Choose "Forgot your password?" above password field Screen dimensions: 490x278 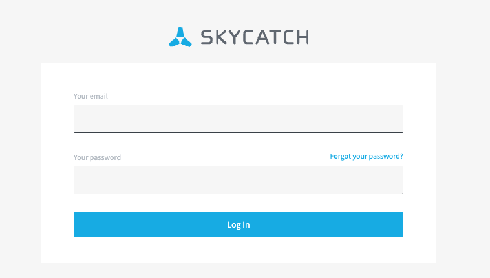tap(366, 156)
